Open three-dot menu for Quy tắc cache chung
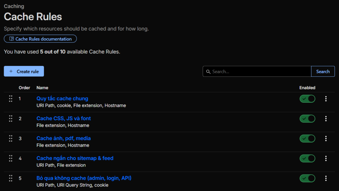This screenshot has height=191, width=339. tap(326, 99)
